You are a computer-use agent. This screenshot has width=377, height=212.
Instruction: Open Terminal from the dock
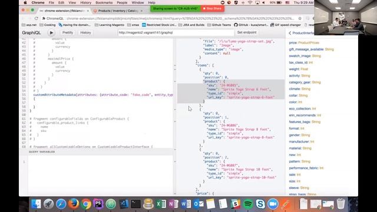pyautogui.click(x=136, y=204)
